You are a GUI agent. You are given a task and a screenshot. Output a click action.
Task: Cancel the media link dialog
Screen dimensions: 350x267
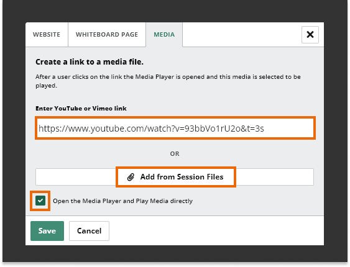89,231
